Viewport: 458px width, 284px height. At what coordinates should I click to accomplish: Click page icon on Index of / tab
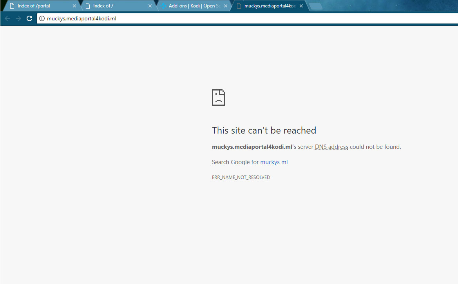[x=88, y=6]
